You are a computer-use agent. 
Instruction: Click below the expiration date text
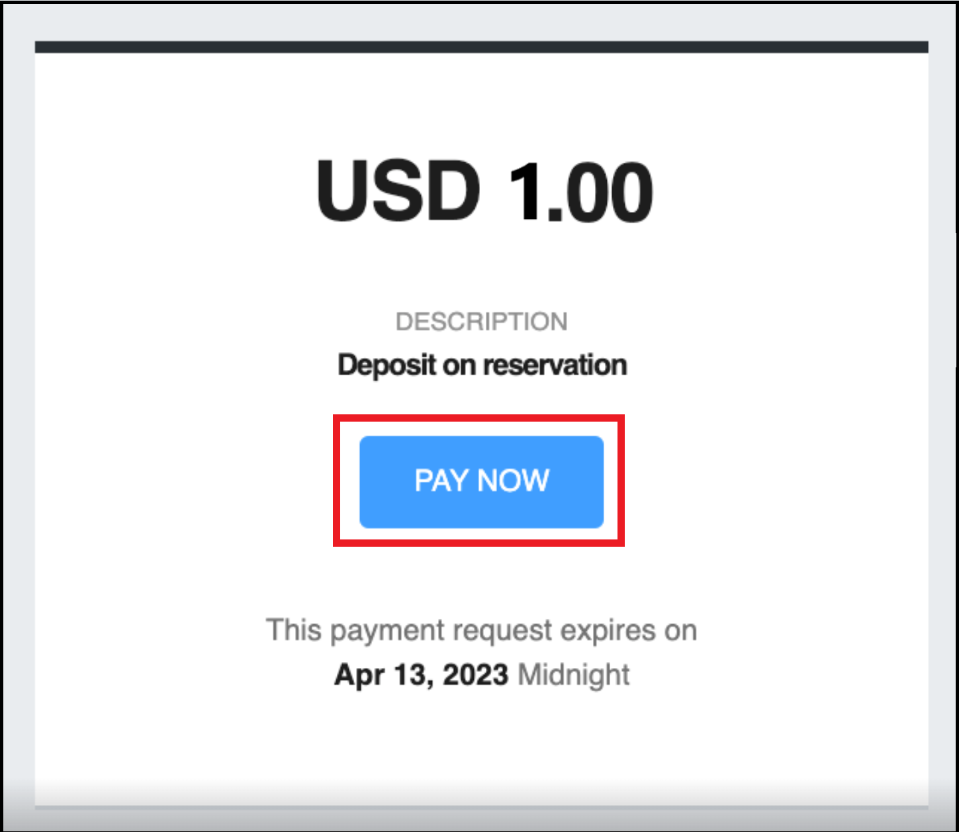(x=481, y=728)
